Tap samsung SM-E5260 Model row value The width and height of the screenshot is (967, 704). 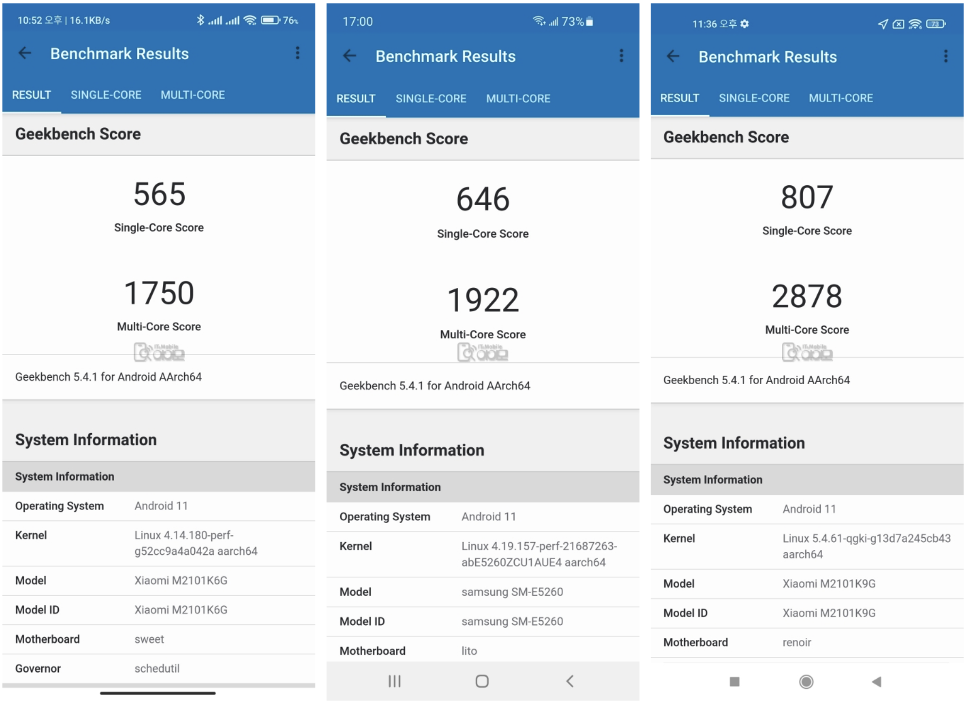pos(512,592)
